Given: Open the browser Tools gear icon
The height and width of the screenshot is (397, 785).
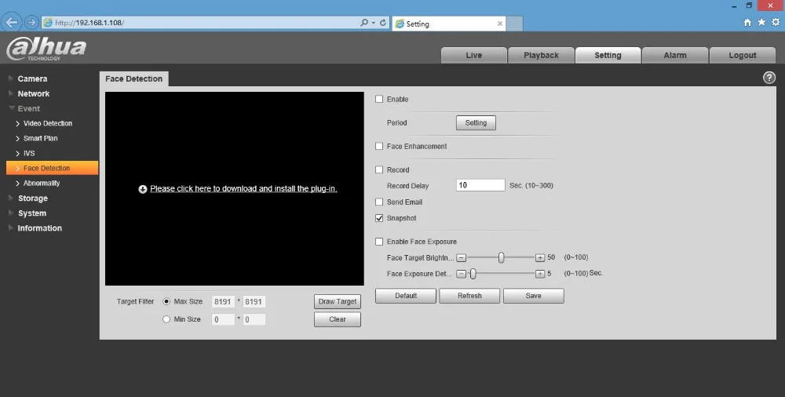Looking at the screenshot, I should point(776,22).
